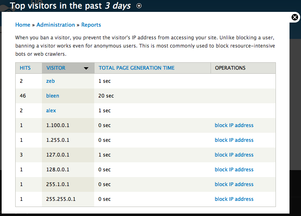Toggle the Visitor column sort arrow
This screenshot has height=216, width=301.
click(86, 68)
